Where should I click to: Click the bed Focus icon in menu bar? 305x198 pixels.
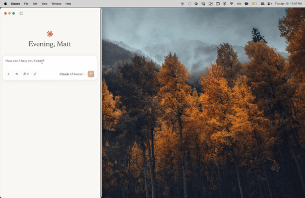click(x=263, y=4)
